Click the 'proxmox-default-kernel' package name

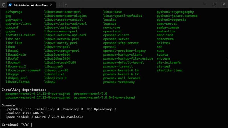tap(124, 62)
